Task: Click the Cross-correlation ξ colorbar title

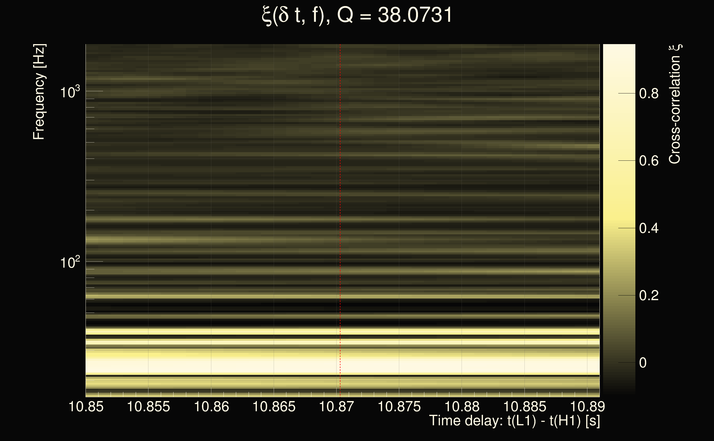Action: click(x=675, y=104)
